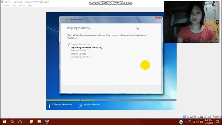Image resolution: width=222 pixels, height=125 pixels.
Task: Open the network status tray icon
Action: click(194, 122)
